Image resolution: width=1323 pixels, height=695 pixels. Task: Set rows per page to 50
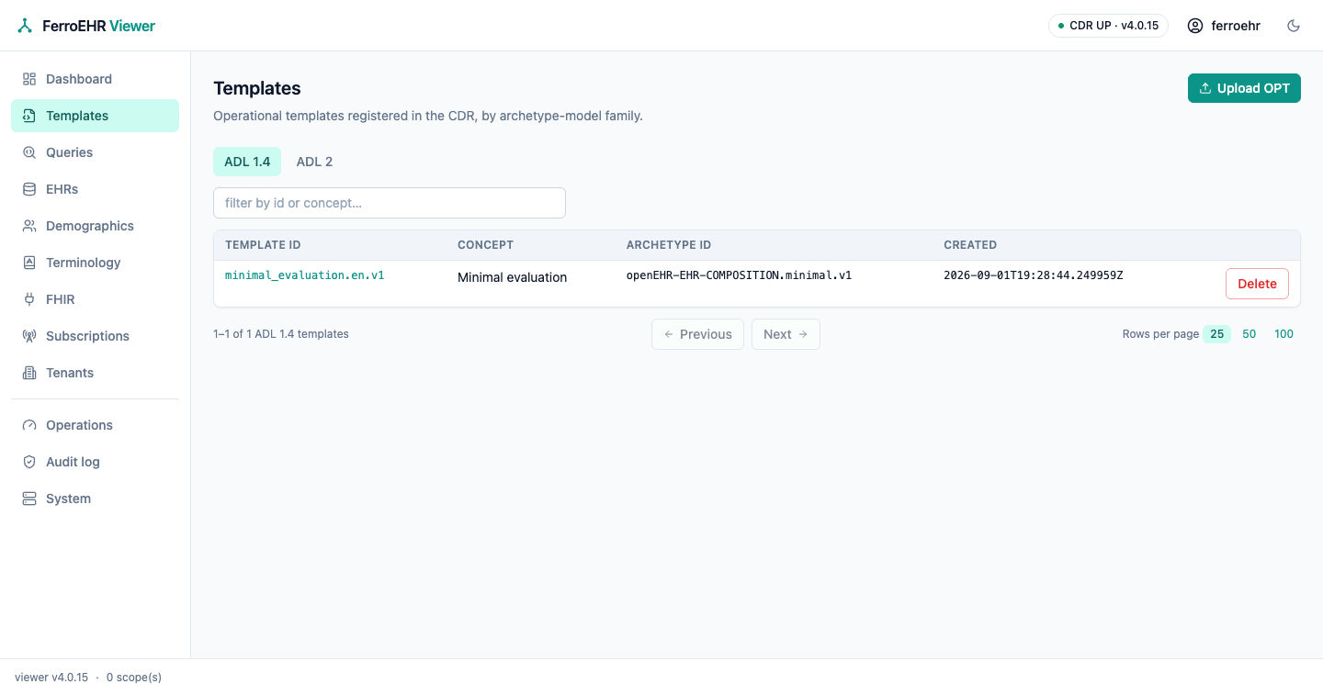(x=1249, y=334)
